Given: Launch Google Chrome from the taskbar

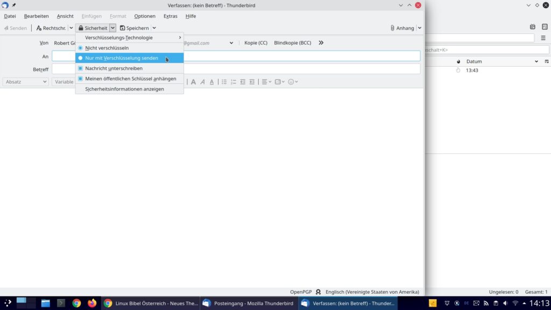Looking at the screenshot, I should tap(76, 303).
